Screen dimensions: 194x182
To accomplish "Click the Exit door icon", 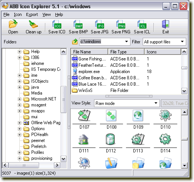I will point(165,24).
